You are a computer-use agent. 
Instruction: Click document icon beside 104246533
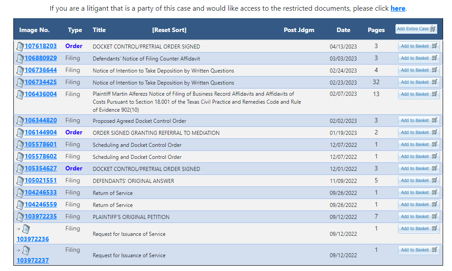(x=20, y=193)
